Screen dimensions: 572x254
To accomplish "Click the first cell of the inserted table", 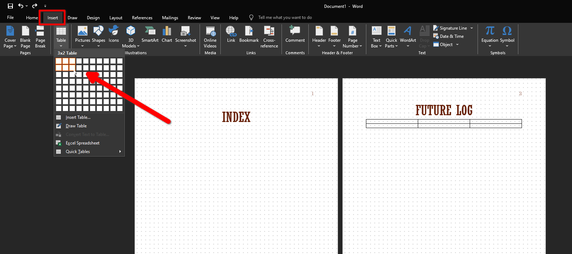I will point(392,121).
